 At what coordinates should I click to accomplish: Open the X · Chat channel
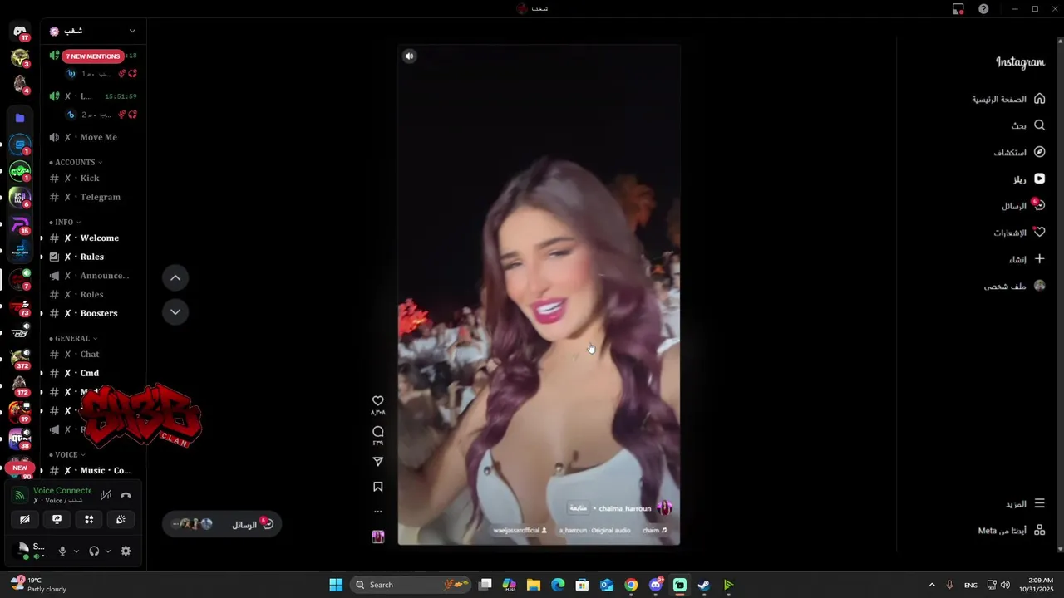[x=93, y=355]
